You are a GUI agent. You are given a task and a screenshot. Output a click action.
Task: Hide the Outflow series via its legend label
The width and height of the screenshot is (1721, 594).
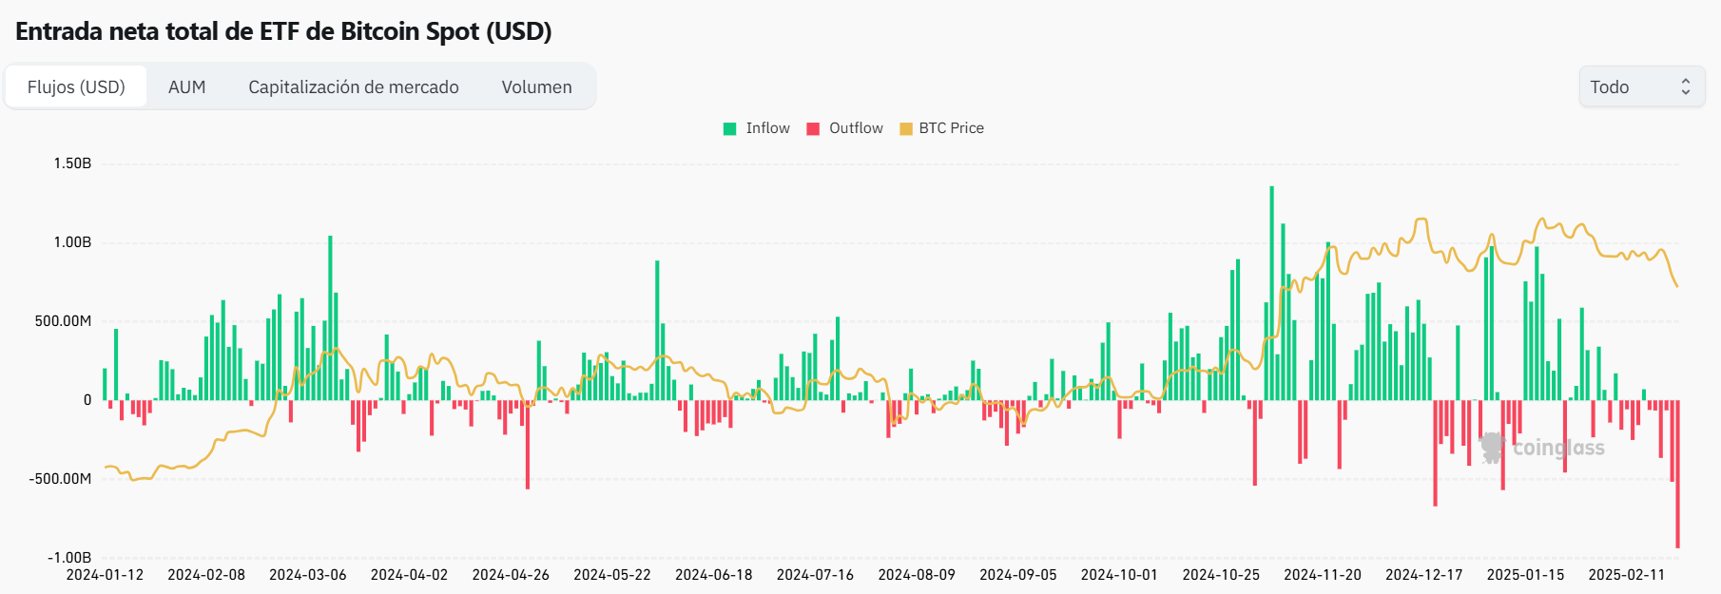[856, 128]
